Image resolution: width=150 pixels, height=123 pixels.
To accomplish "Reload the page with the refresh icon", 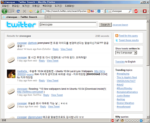I will coord(18,11).
